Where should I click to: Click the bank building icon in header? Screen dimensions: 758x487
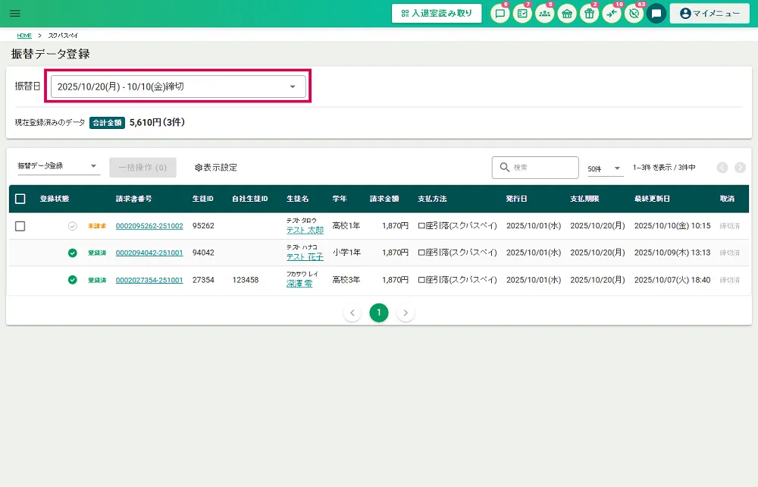[x=566, y=14]
